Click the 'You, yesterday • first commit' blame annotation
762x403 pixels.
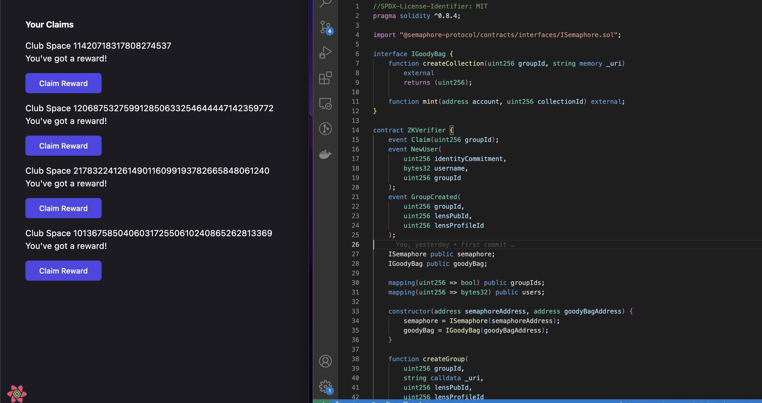455,245
